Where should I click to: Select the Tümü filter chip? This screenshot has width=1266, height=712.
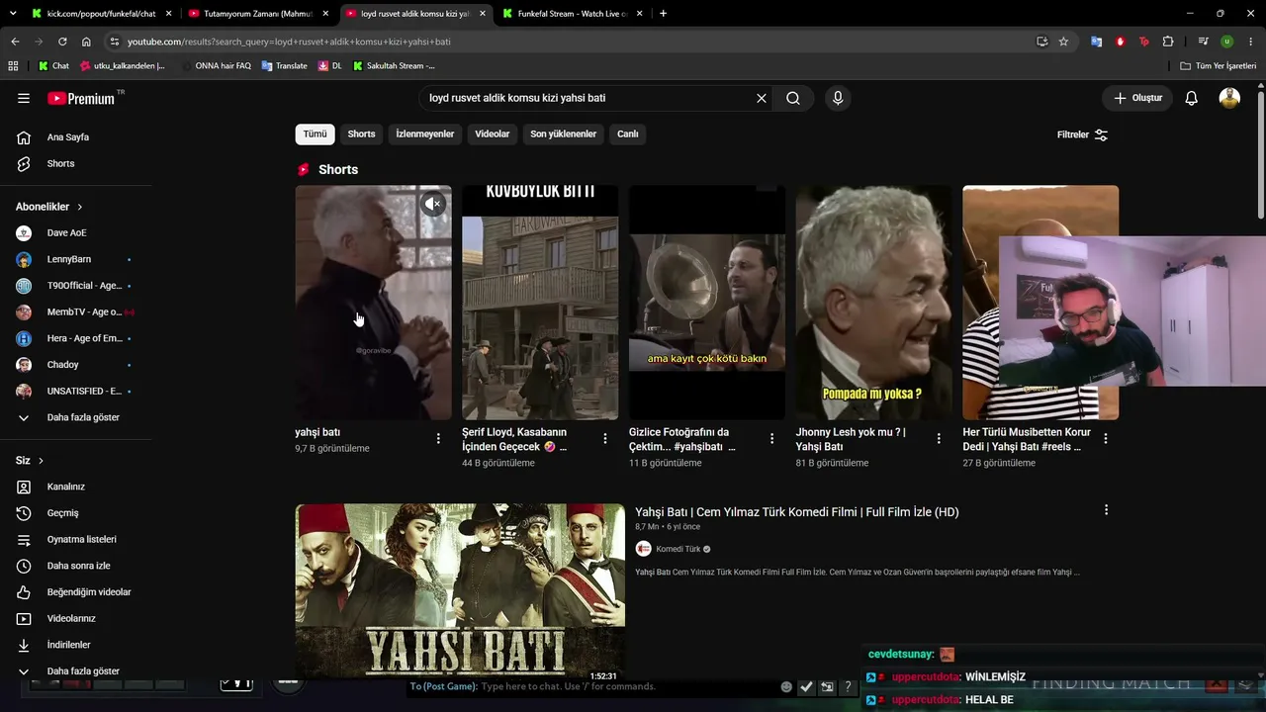coord(315,133)
